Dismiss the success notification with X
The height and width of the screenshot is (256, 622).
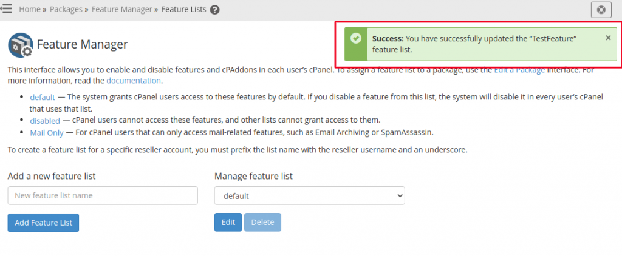(x=608, y=38)
